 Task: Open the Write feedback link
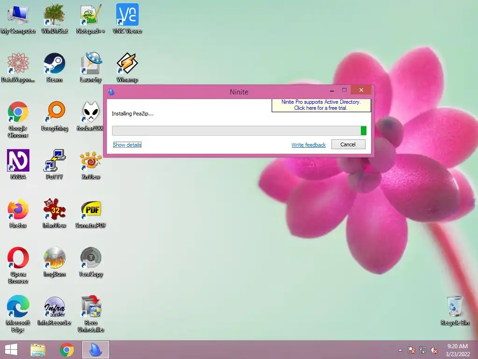309,145
